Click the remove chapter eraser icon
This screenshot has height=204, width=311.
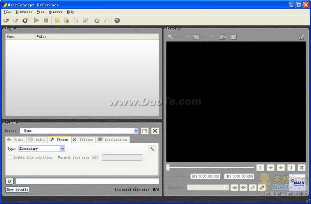tap(262, 187)
